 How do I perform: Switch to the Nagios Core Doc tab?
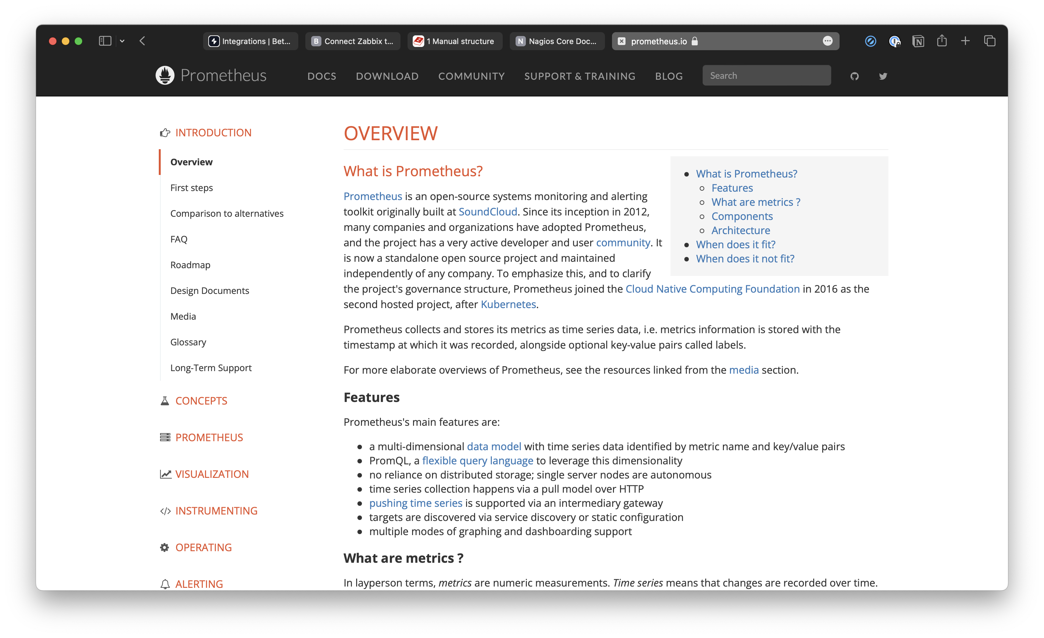click(557, 41)
